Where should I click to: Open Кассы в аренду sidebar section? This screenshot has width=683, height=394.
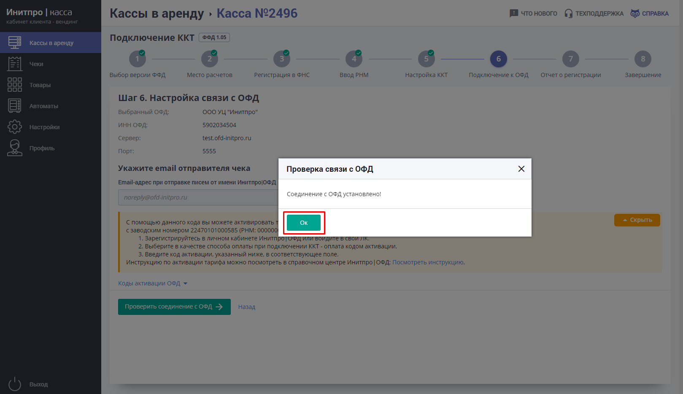click(51, 43)
